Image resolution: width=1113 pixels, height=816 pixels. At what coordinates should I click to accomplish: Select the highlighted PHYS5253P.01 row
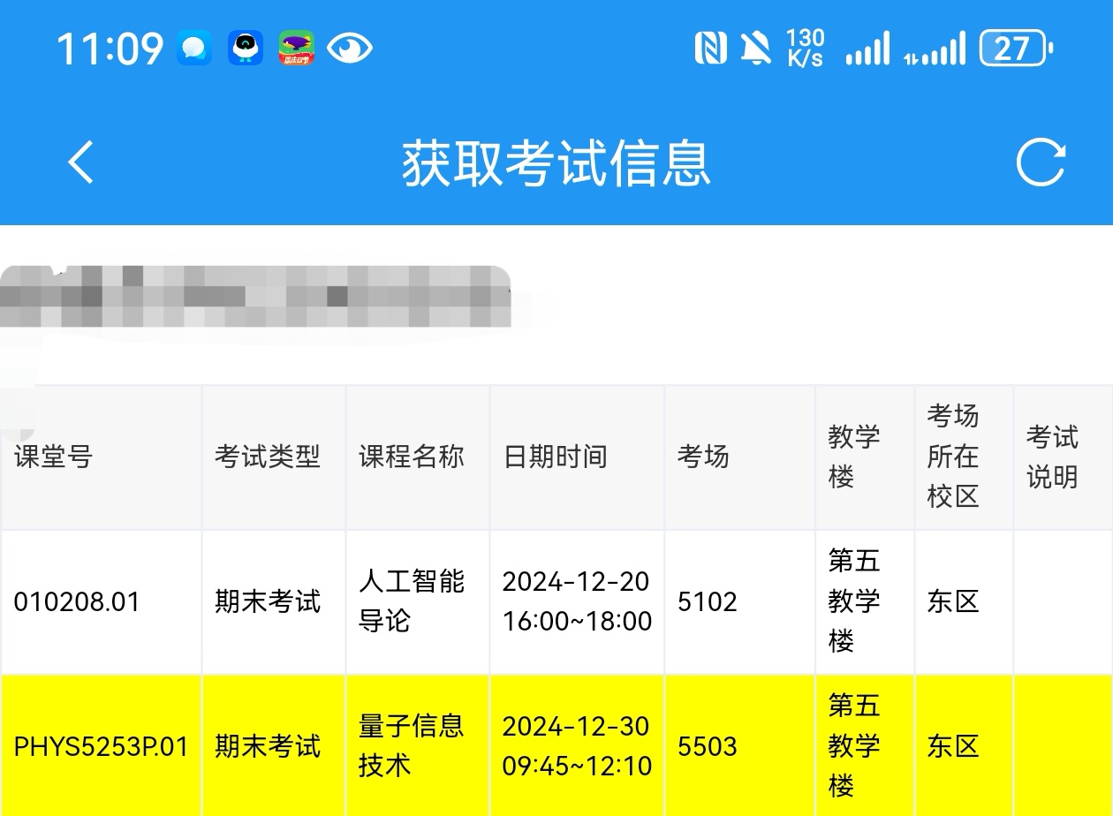pyautogui.click(x=101, y=747)
